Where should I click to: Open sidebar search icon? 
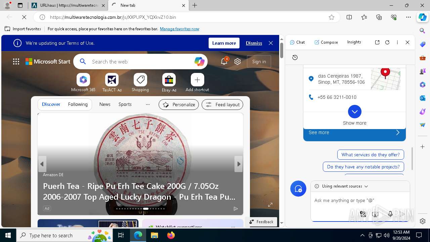423,31
